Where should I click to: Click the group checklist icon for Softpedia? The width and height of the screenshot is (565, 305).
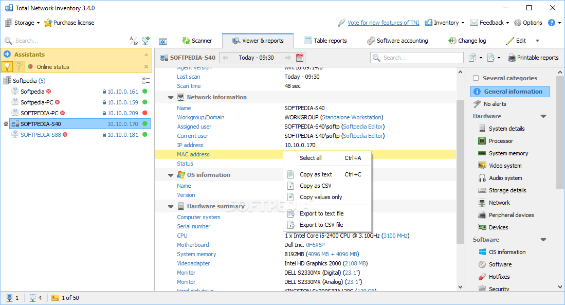point(146,80)
